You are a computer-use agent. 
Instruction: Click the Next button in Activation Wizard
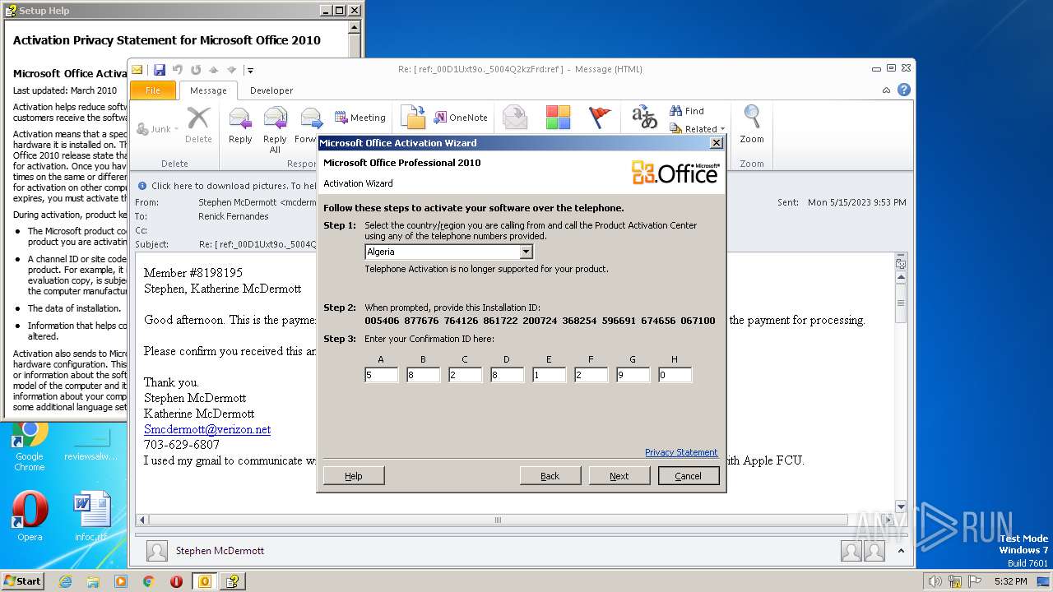(x=619, y=476)
